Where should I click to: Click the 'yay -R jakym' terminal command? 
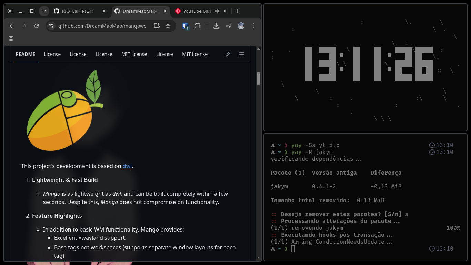point(312,152)
